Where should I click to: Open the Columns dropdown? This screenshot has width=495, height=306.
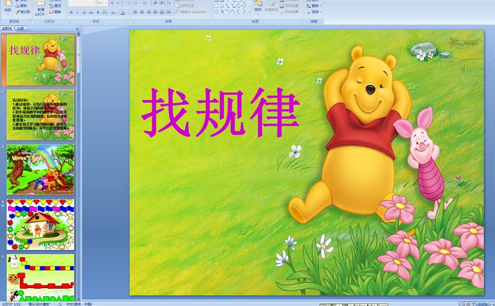(x=170, y=12)
